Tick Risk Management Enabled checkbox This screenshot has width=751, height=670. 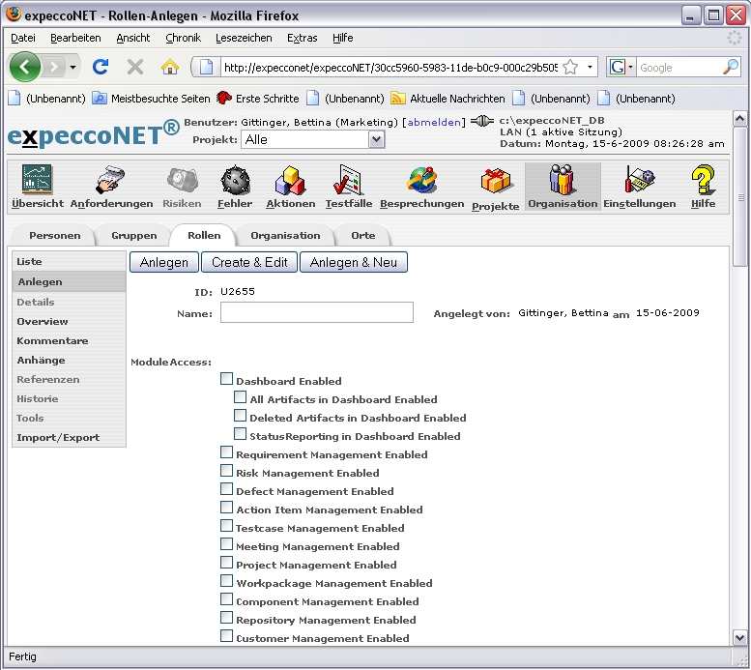coord(227,471)
